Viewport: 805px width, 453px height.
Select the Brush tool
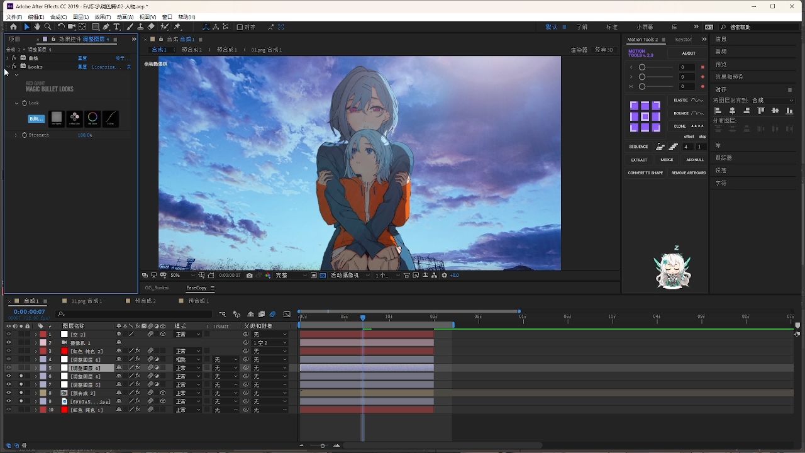[x=130, y=27]
